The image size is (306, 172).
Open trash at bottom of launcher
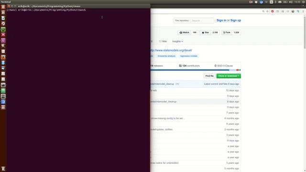click(3, 169)
